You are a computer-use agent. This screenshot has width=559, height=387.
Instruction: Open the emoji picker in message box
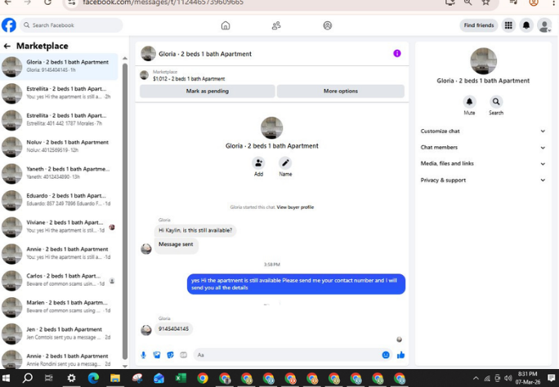pos(386,355)
